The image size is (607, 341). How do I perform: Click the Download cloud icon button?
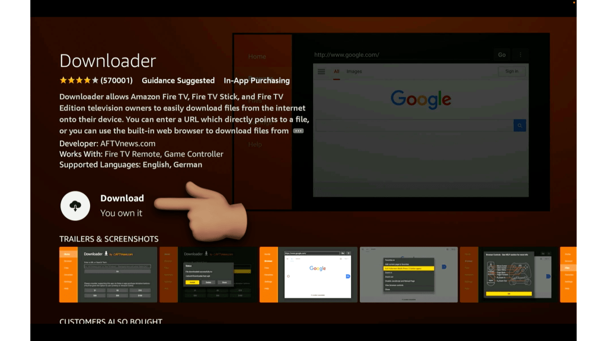point(75,205)
